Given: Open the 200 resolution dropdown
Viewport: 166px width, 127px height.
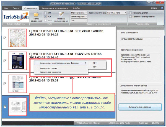Looking at the screenshot, I should [x=79, y=21].
